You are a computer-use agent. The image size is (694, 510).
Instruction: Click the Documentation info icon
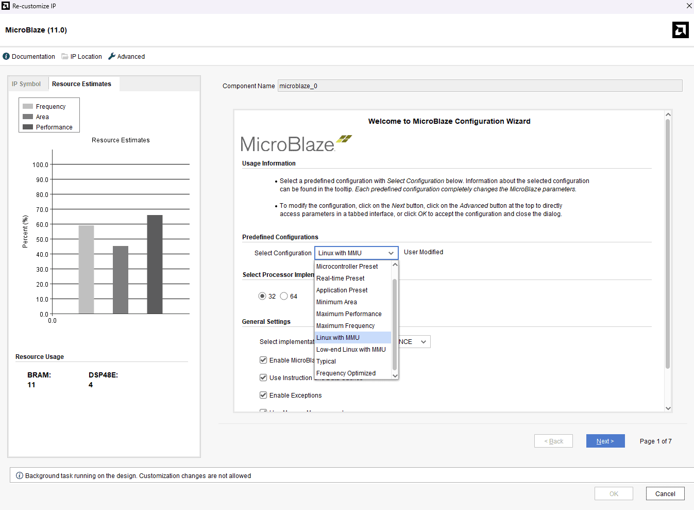[x=6, y=56]
